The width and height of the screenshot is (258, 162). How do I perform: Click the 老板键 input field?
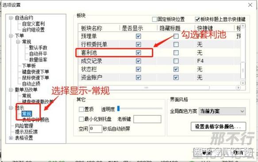tap(147, 119)
